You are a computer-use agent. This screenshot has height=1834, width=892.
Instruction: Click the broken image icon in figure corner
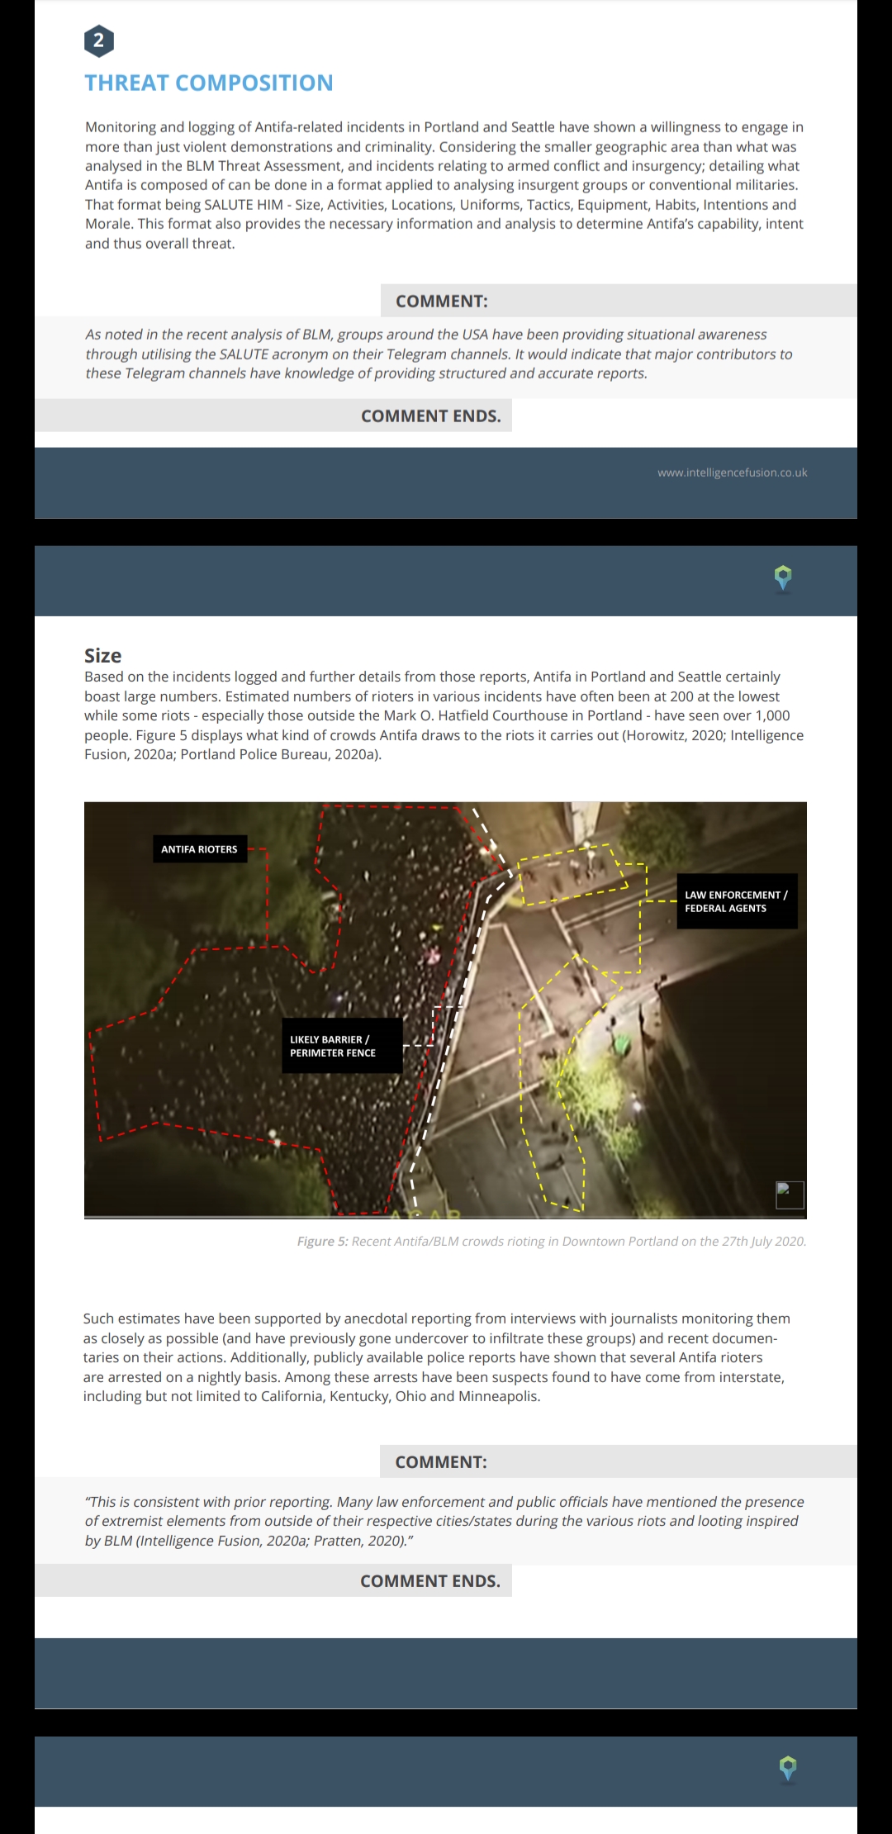[790, 1195]
